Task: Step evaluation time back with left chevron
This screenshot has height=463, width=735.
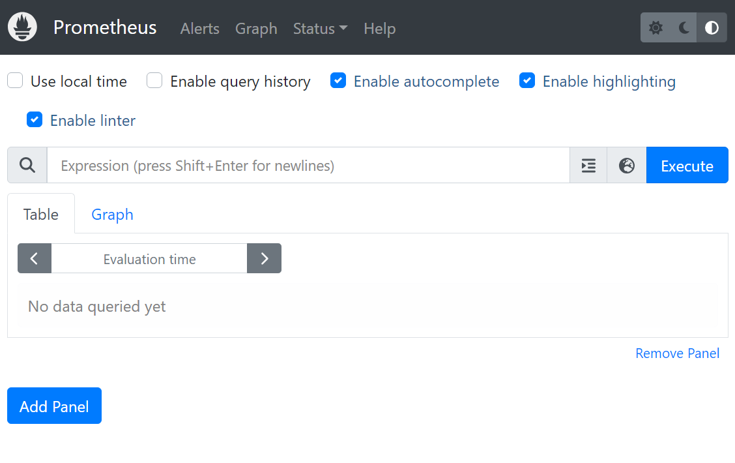Action: point(35,259)
